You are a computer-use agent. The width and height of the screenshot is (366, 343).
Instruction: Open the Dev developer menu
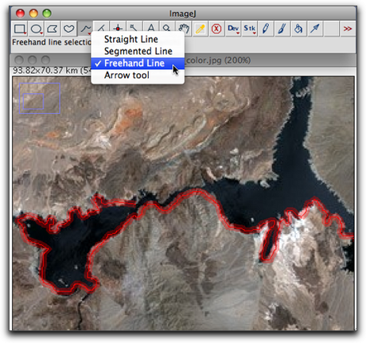pos(233,29)
